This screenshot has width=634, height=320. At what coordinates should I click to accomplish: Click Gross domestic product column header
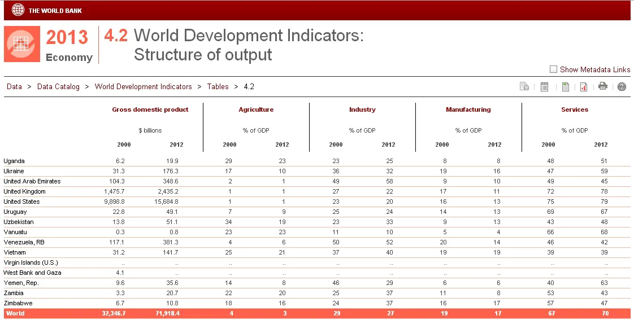(x=150, y=109)
